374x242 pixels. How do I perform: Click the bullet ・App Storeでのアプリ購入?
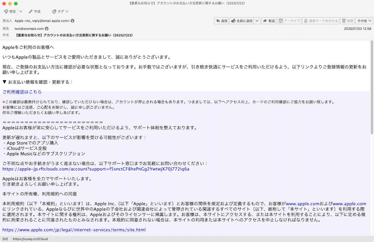pyautogui.click(x=30, y=143)
